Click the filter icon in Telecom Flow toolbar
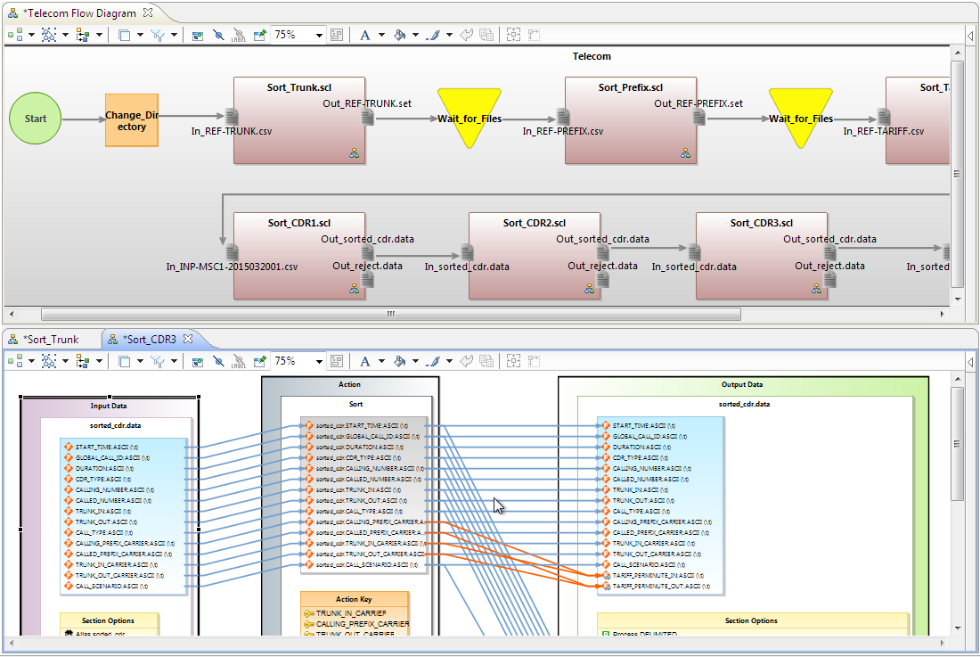The height and width of the screenshot is (657, 980). pyautogui.click(x=158, y=35)
